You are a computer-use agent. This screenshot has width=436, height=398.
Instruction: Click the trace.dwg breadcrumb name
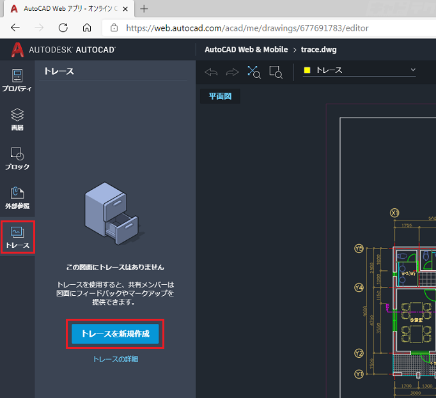coord(318,49)
